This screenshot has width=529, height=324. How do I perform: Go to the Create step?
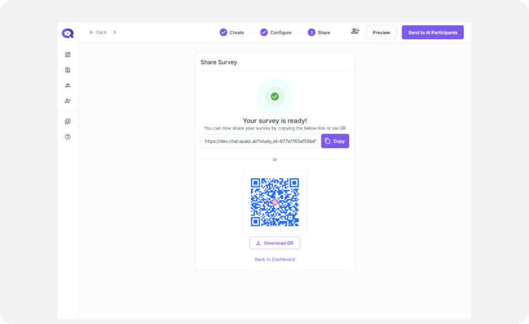pos(231,33)
